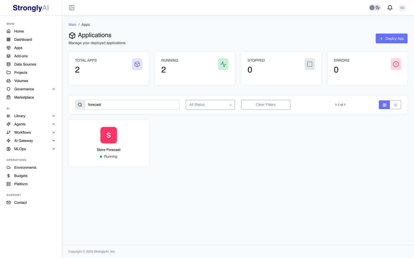Click the Store Forecast app icon
The image size is (414, 258).
click(109, 135)
